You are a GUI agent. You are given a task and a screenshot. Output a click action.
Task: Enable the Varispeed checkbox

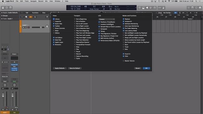[x=99, y=29]
